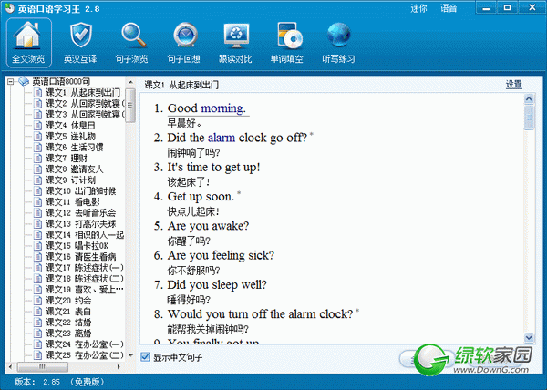This screenshot has height=390, width=547.
Task: Click the 迷你 mini mode option
Action: point(418,8)
